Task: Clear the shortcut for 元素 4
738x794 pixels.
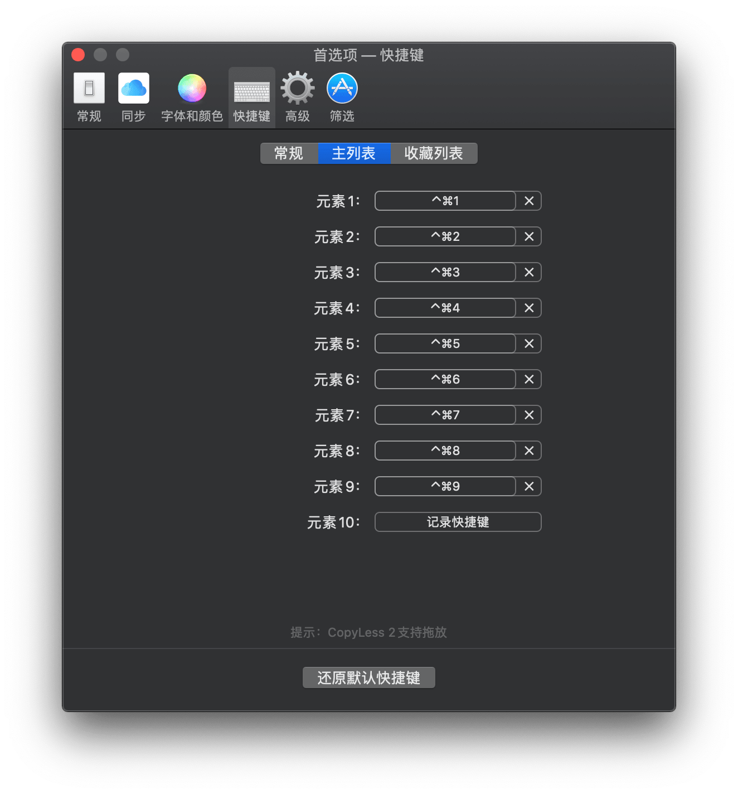Action: click(529, 308)
